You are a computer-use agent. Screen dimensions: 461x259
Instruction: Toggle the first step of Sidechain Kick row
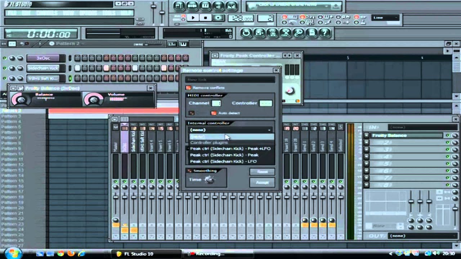[77, 68]
